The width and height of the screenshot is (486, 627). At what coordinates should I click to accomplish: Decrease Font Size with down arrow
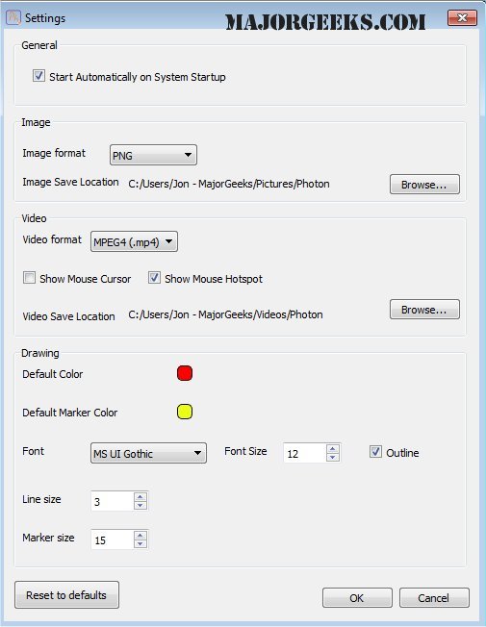[332, 457]
